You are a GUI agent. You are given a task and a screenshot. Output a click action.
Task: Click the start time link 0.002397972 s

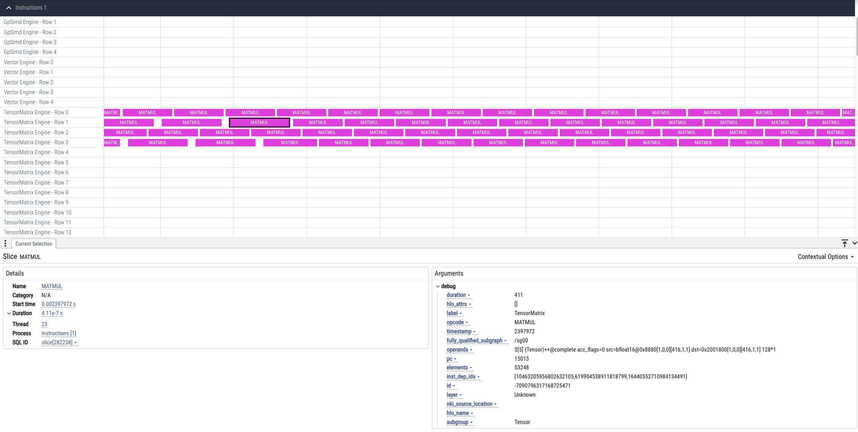coord(58,304)
